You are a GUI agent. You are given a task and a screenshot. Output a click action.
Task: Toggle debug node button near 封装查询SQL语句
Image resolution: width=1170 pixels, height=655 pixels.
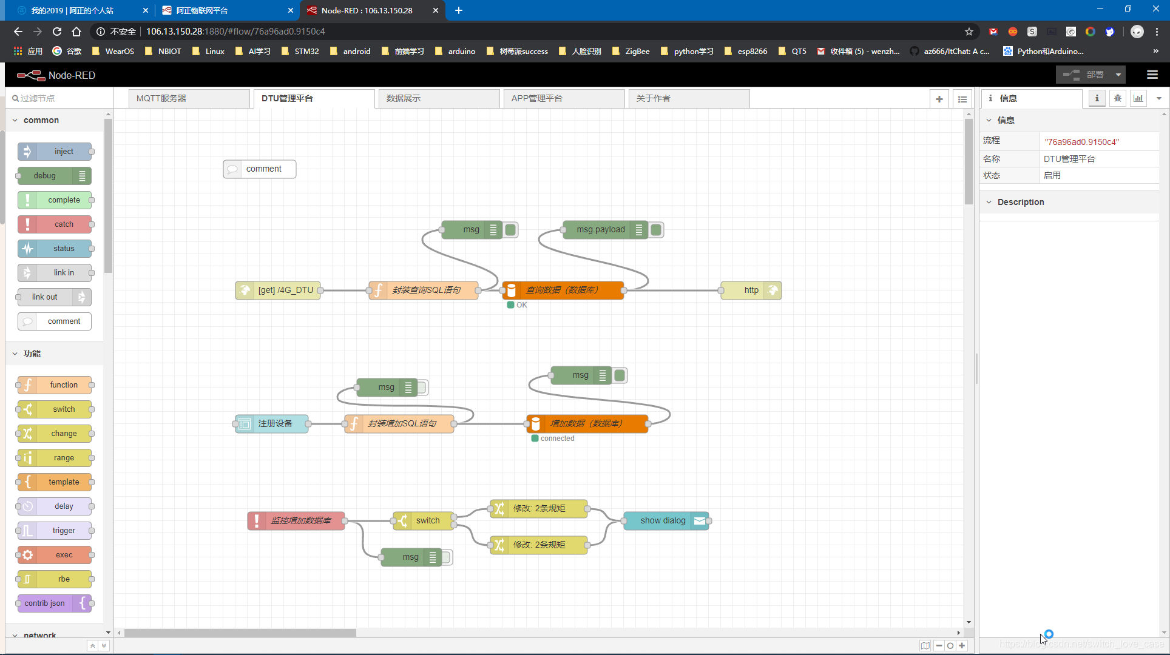click(510, 230)
